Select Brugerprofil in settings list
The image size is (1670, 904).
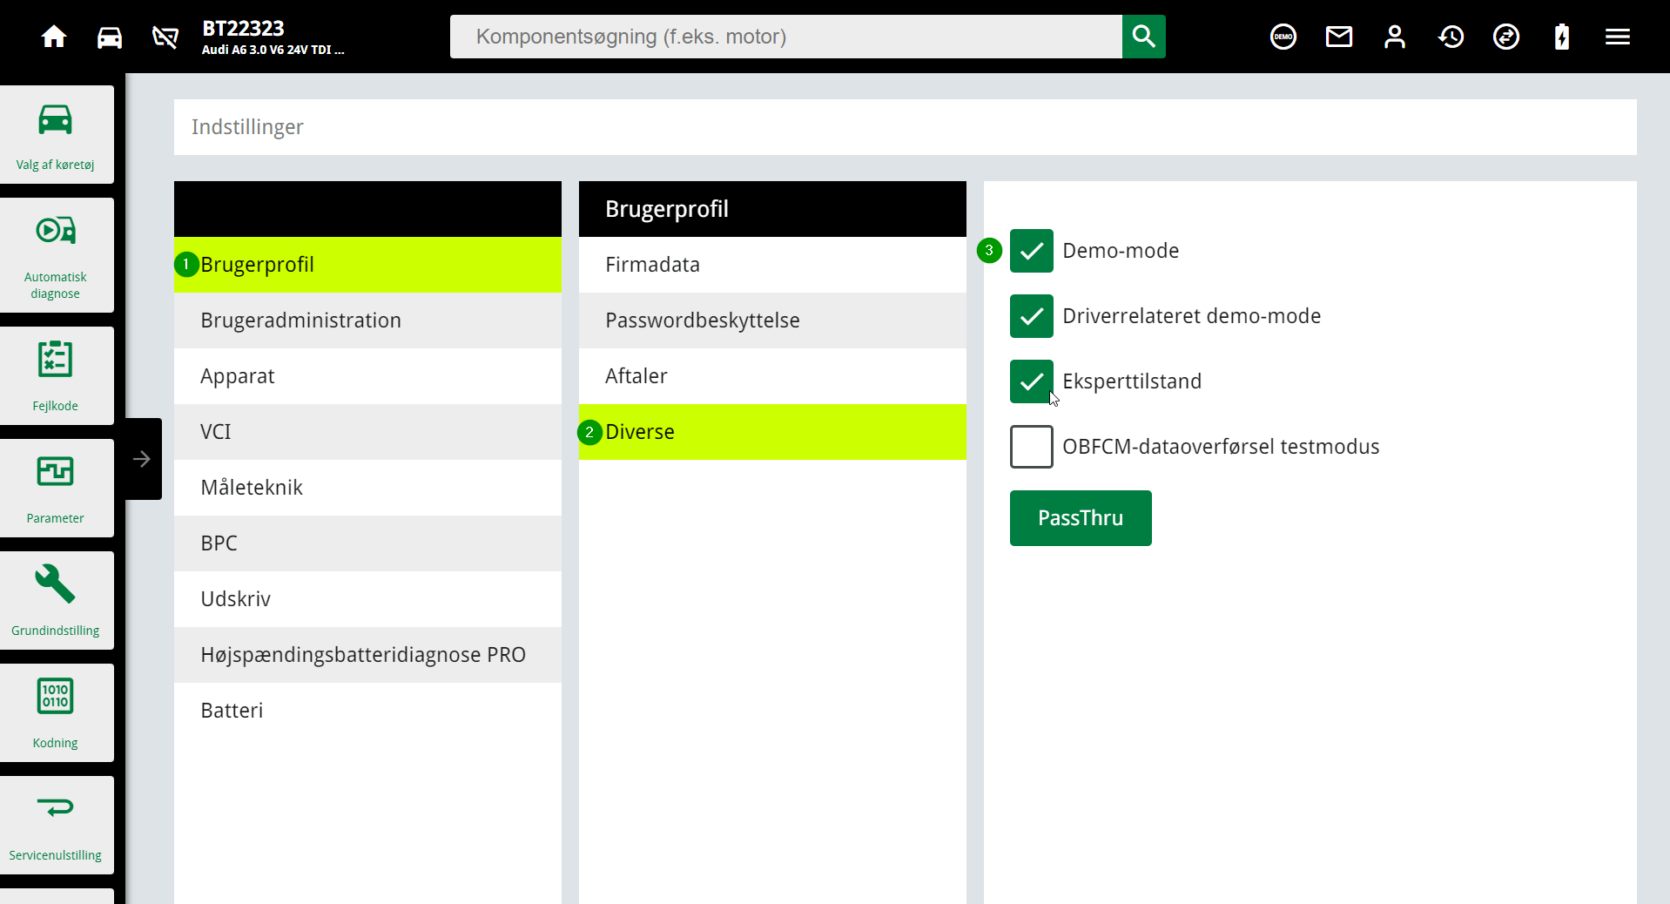click(x=367, y=265)
